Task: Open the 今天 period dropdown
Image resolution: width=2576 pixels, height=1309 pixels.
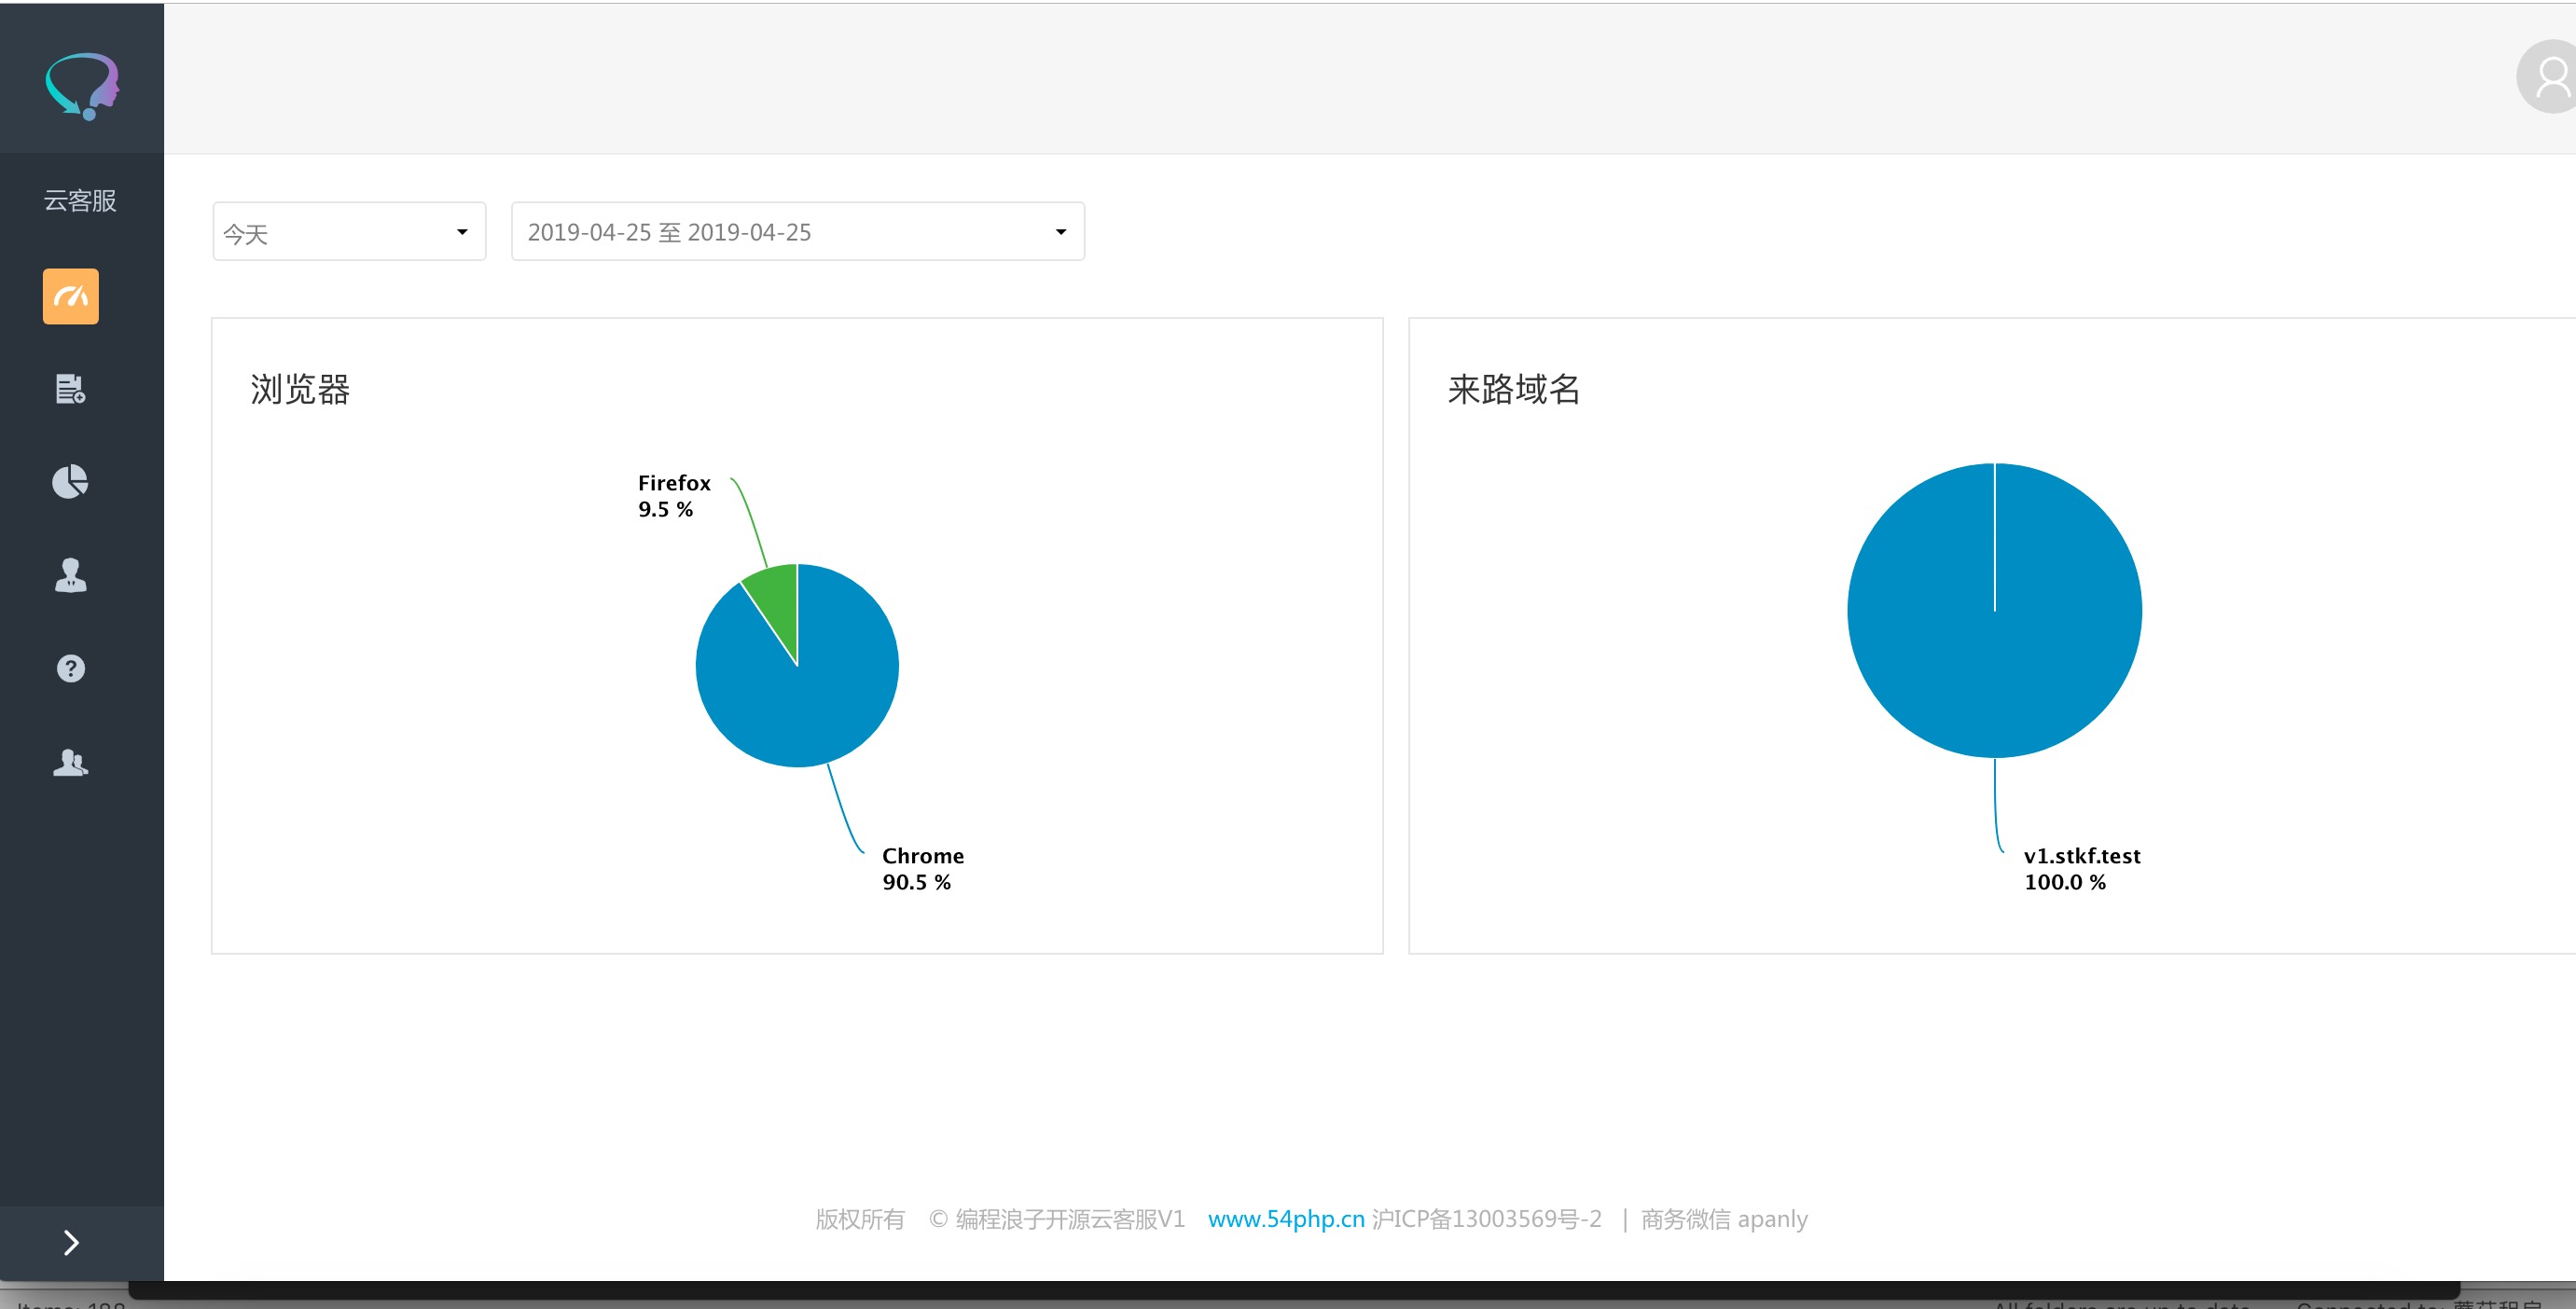Action: [x=349, y=232]
